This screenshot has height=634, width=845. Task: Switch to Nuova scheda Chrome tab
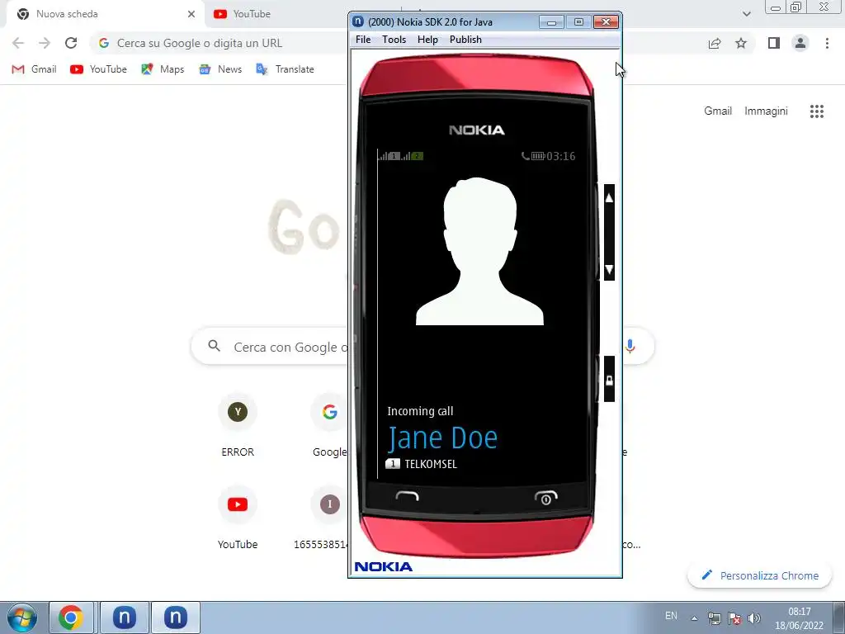pos(105,14)
